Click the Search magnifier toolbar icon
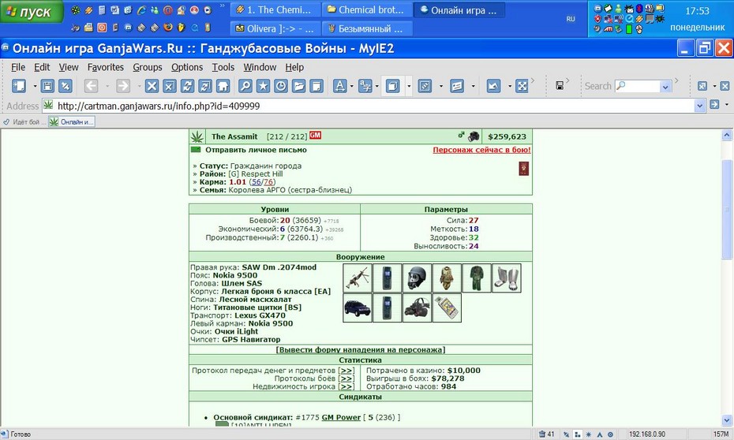The image size is (734, 440). pyautogui.click(x=245, y=86)
